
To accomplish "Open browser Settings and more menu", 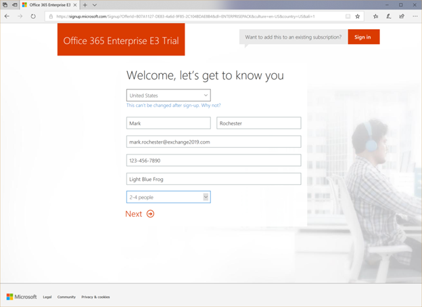I will 415,16.
